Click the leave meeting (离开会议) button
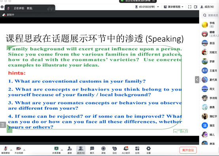The width and height of the screenshot is (219, 156). [188, 150]
